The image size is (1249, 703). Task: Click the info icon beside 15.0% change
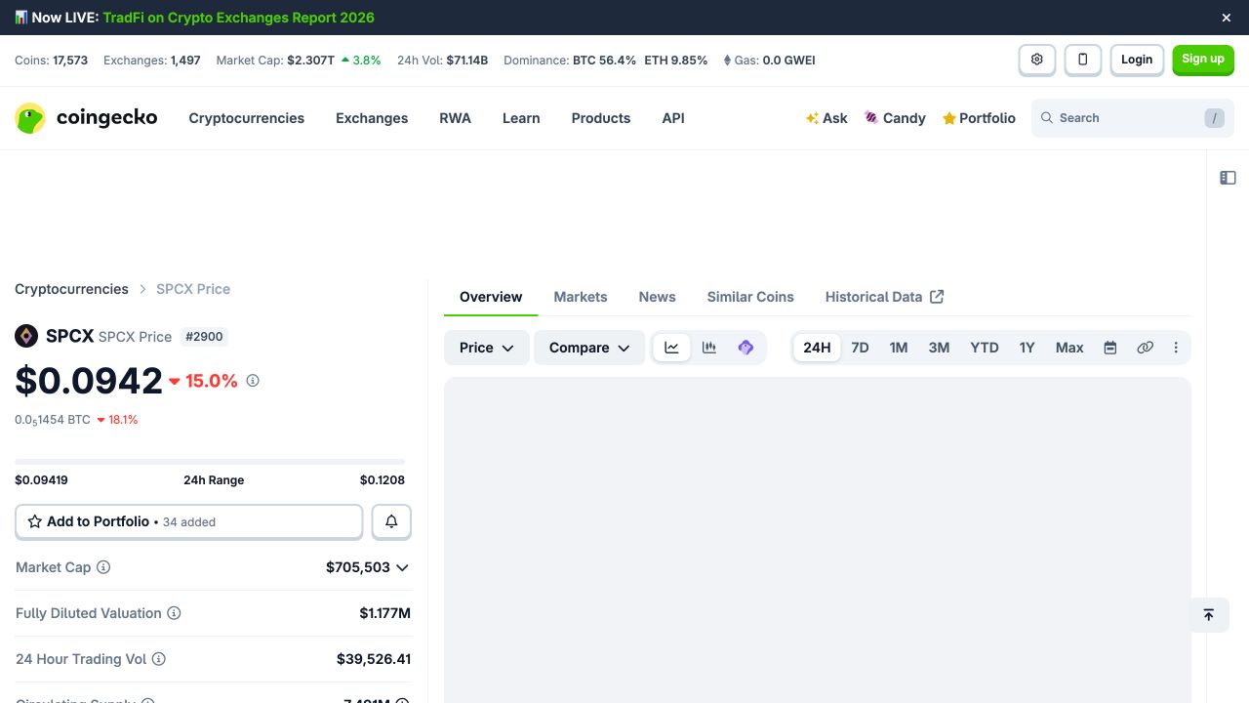253,381
